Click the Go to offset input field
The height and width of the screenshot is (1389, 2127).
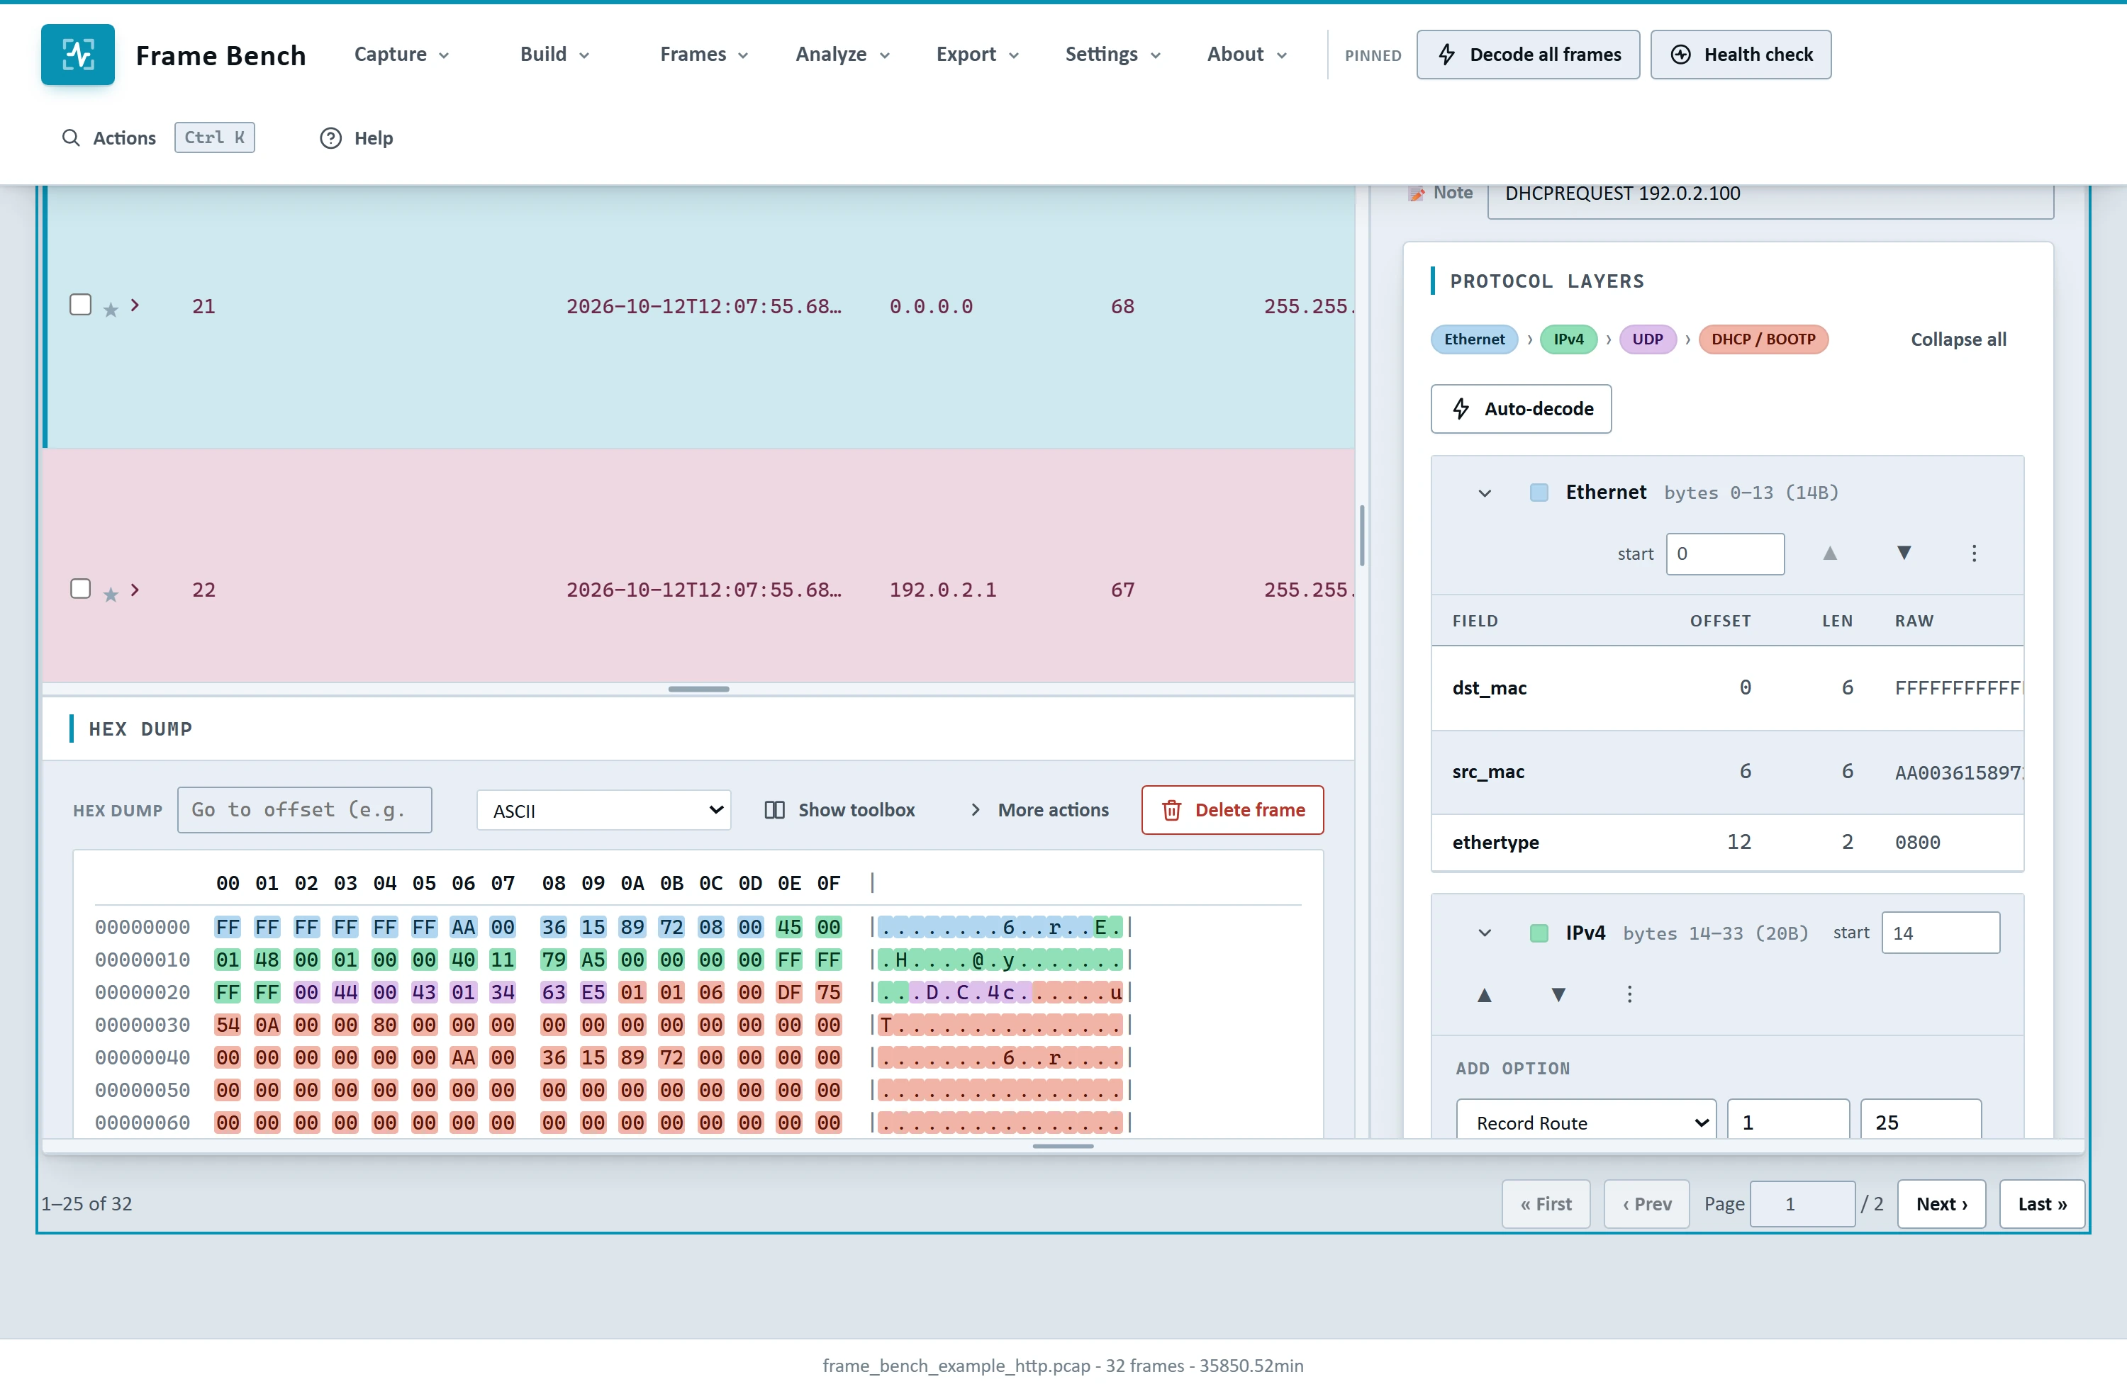point(305,810)
